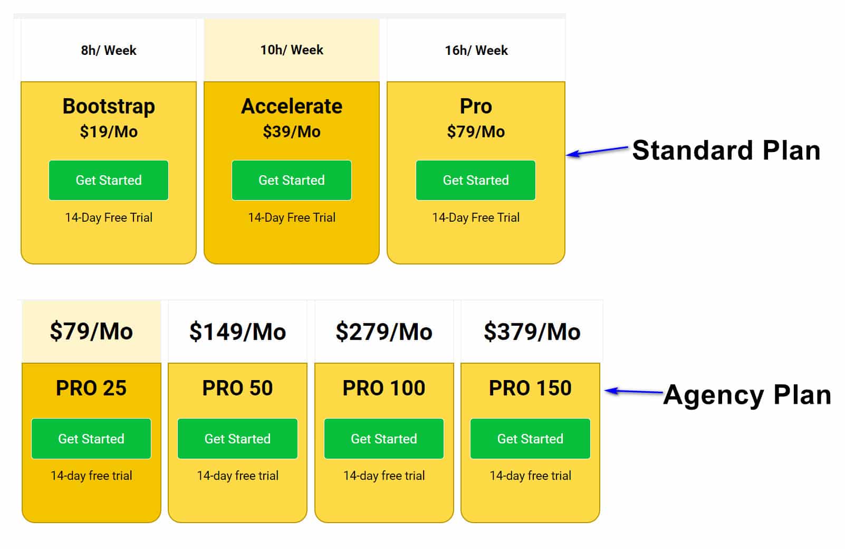Click Get Started under Bootstrap plan
This screenshot has height=549, width=845.
pyautogui.click(x=108, y=180)
